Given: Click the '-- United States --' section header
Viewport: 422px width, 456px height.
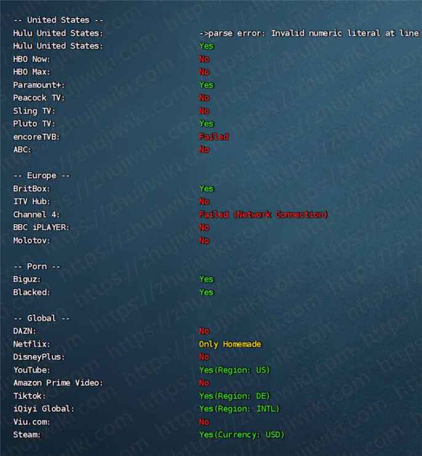Looking at the screenshot, I should pos(58,20).
